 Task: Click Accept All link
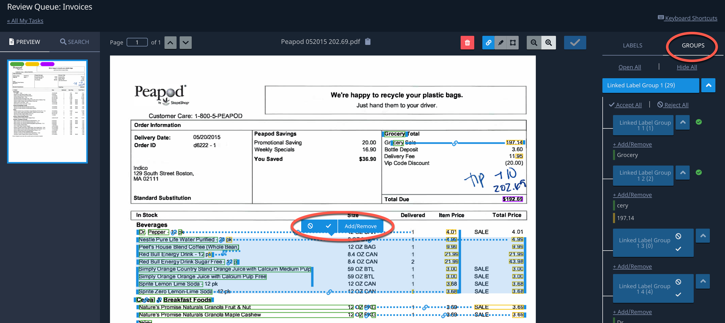pos(625,105)
